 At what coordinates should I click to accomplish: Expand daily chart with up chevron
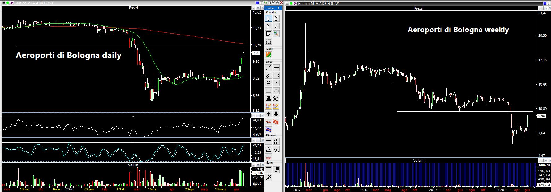point(278,3)
